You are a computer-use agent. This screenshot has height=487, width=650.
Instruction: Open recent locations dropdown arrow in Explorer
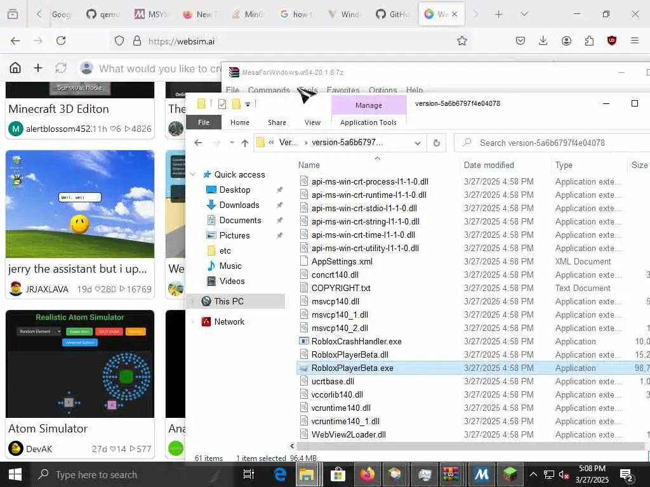(x=232, y=143)
